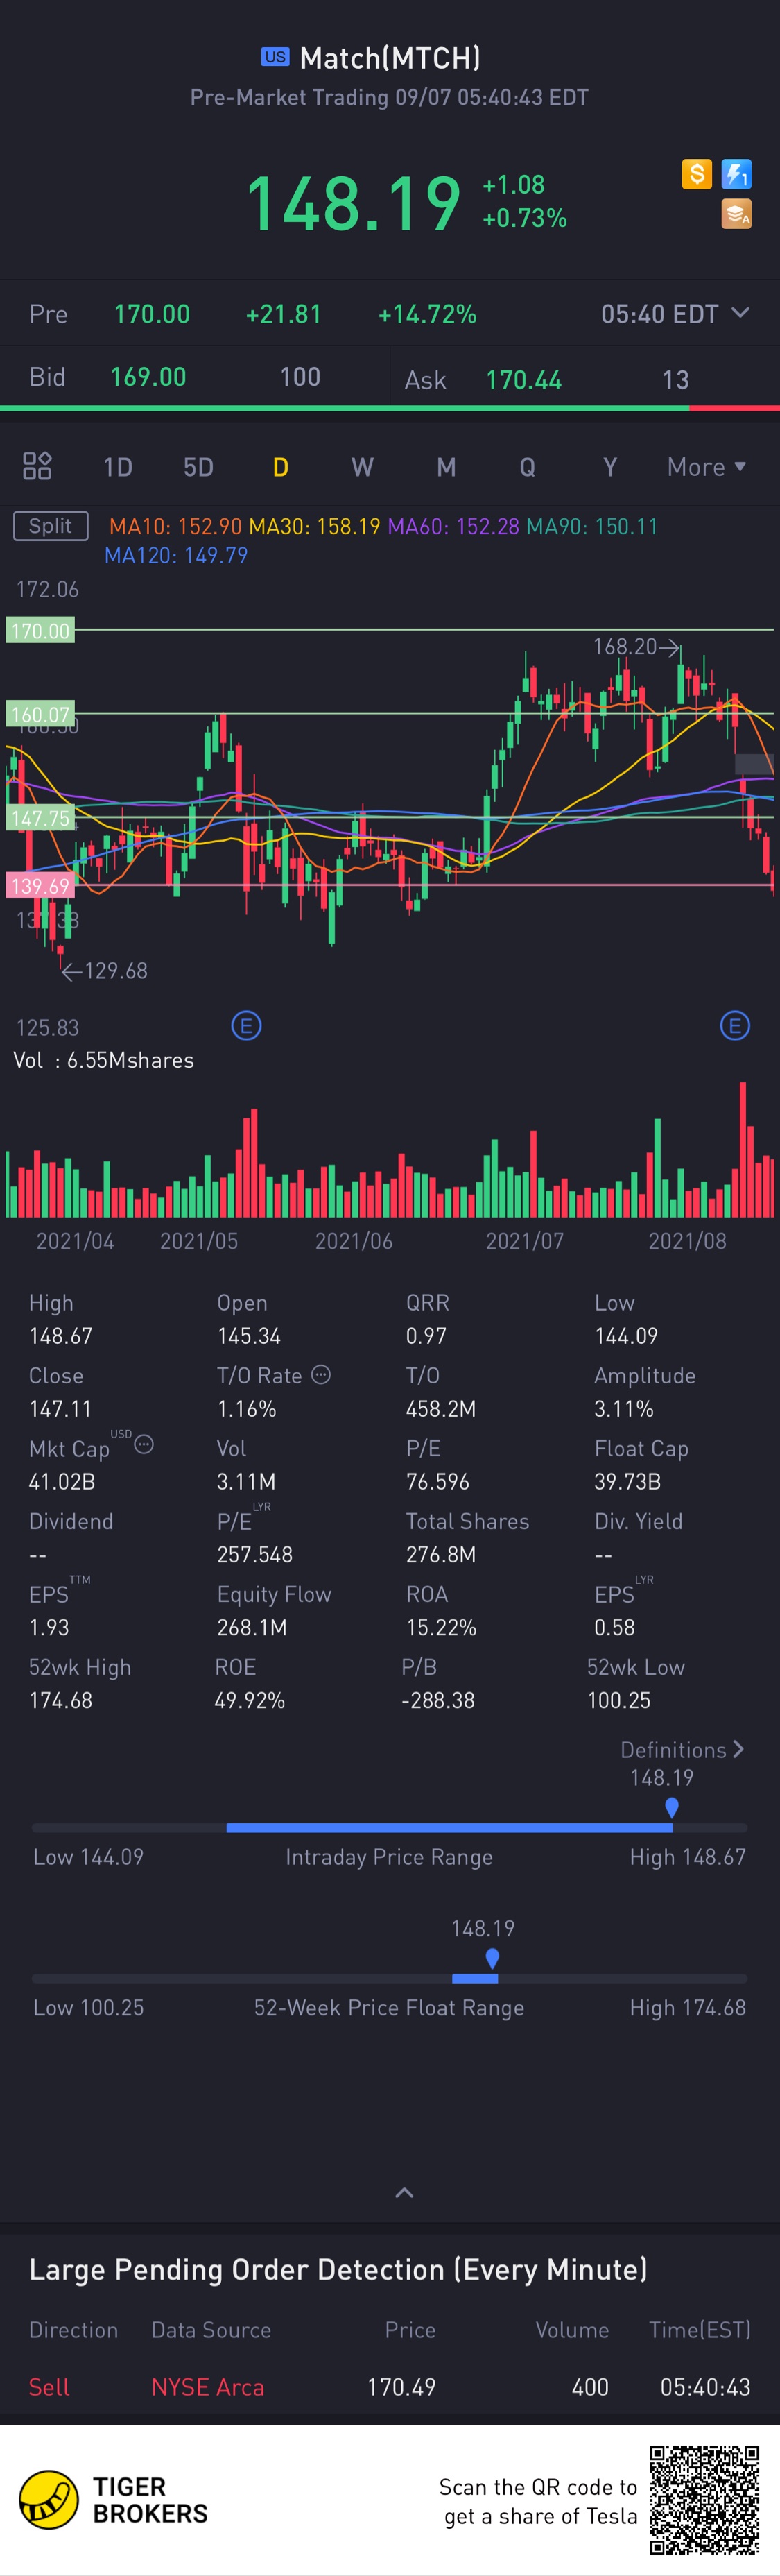The width and height of the screenshot is (780, 2576).
Task: Tap the US market badge beside Match(MTCH)
Action: click(275, 57)
